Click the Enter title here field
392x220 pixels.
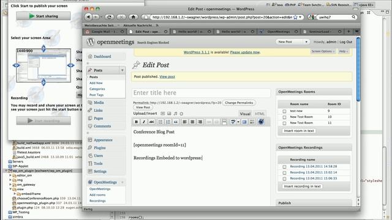tap(202, 93)
